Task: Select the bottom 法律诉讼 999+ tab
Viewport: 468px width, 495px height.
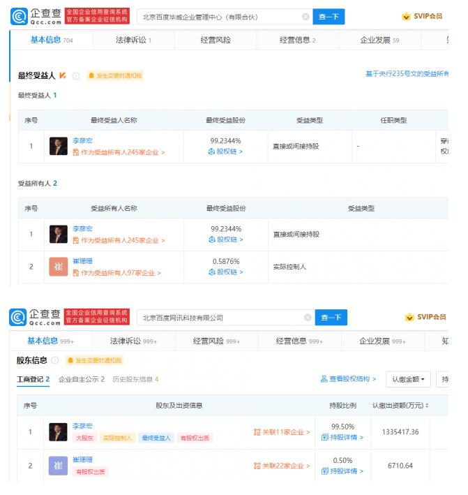Action: [x=133, y=341]
